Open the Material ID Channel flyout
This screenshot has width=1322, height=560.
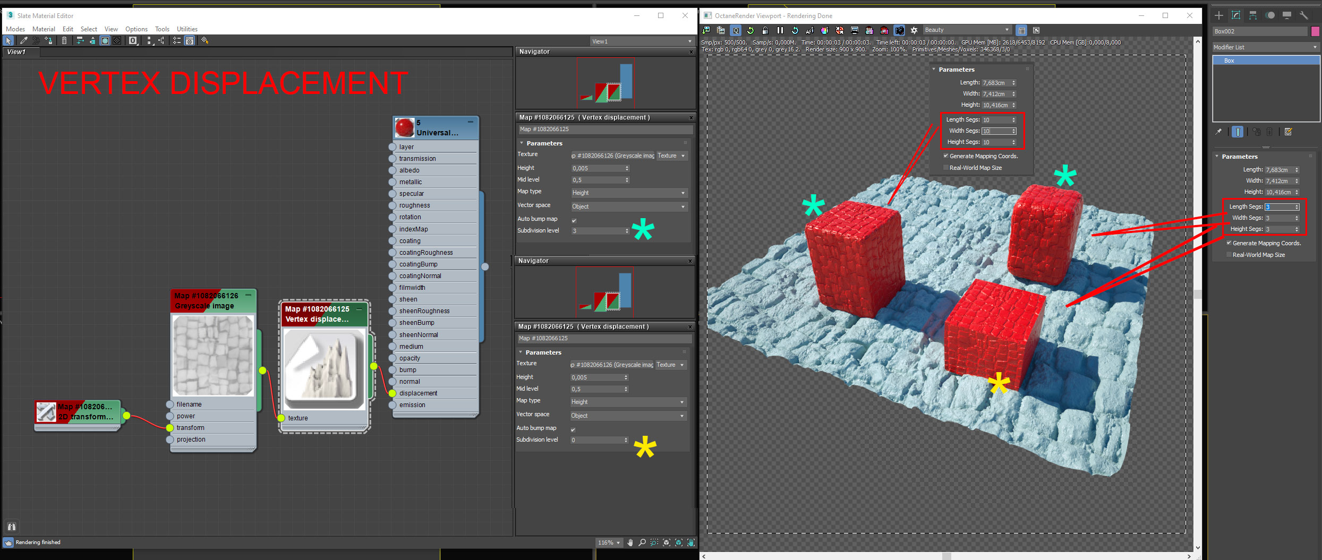pyautogui.click(x=133, y=41)
